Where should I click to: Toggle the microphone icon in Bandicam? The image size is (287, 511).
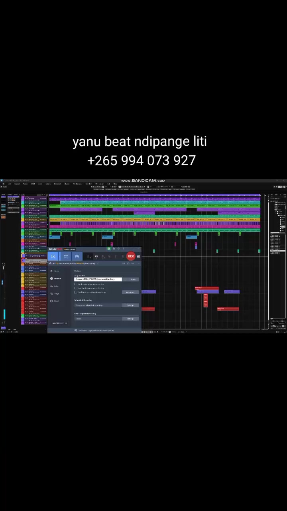point(103,256)
